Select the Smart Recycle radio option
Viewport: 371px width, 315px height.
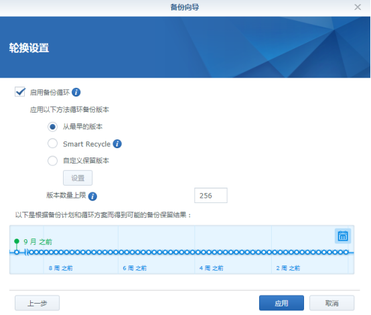click(52, 143)
